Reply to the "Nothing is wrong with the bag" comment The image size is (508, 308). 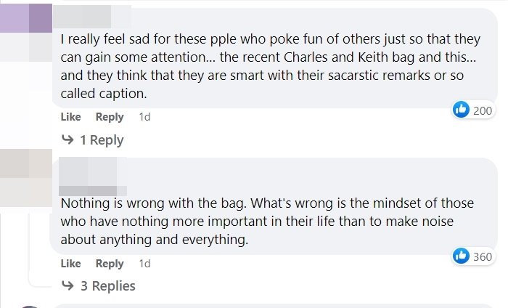(x=110, y=264)
